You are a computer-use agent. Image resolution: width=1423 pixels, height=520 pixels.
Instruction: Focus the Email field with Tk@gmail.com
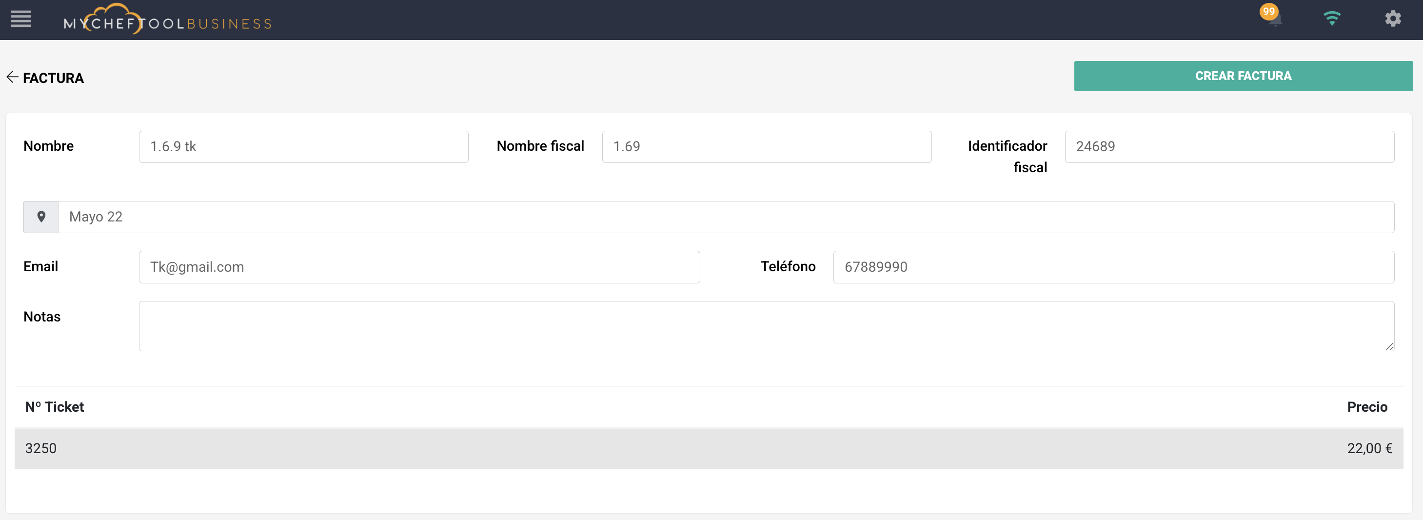(x=419, y=267)
